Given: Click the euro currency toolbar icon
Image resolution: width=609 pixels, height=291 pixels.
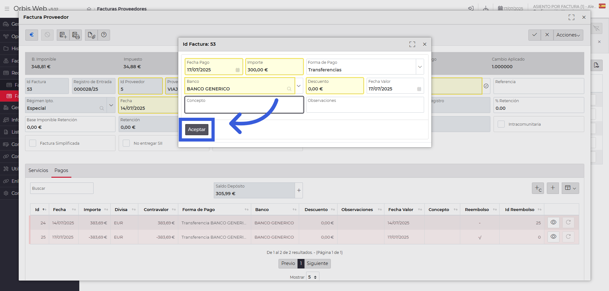Looking at the screenshot, I should (32, 35).
